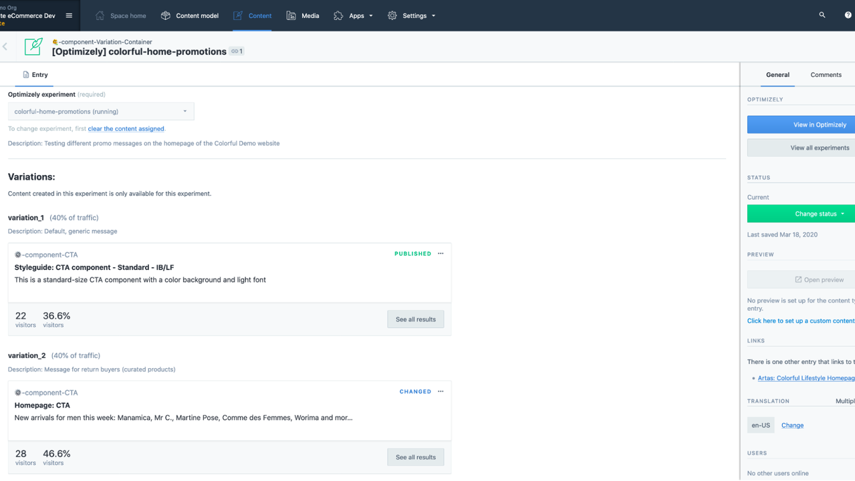Open the Content model section
Viewport: 855px width, 481px height.
[x=190, y=15]
